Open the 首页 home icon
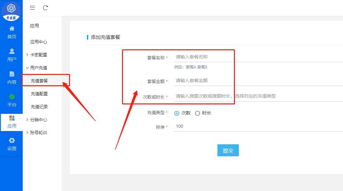 (x=12, y=29)
